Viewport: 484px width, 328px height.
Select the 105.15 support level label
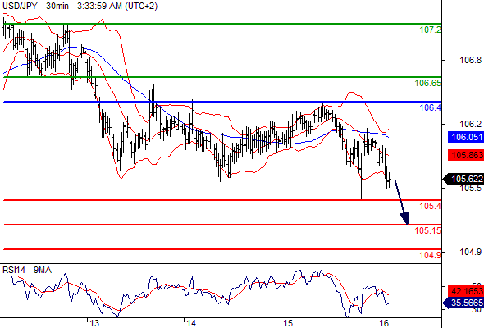click(x=428, y=230)
